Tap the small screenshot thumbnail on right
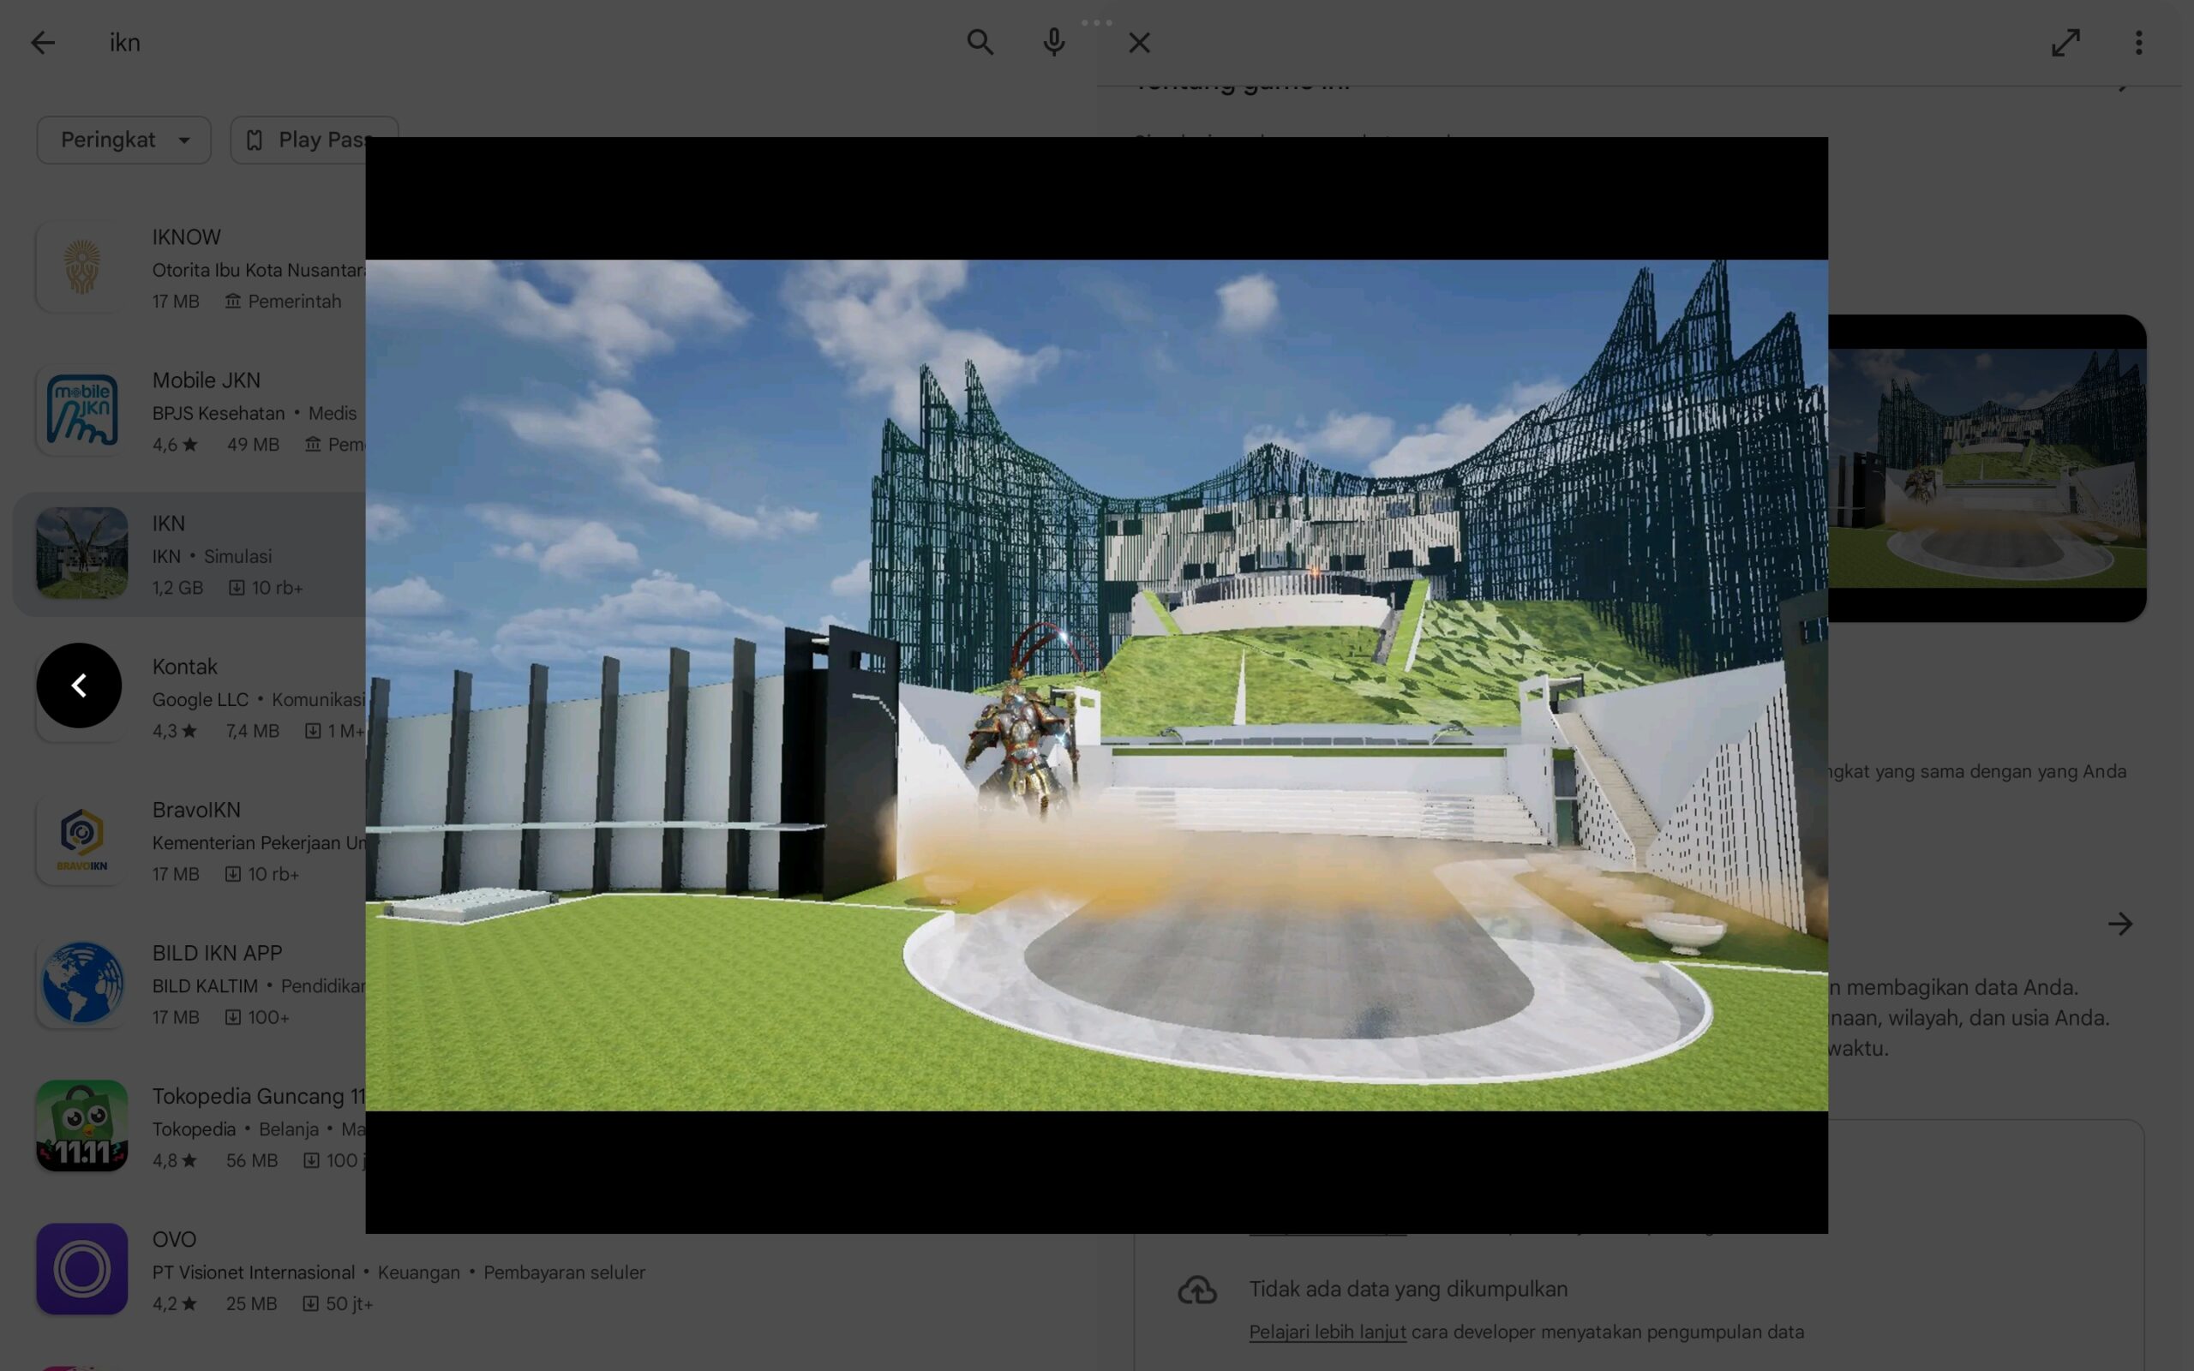Screen dimensions: 2194x1371 click(x=1987, y=468)
